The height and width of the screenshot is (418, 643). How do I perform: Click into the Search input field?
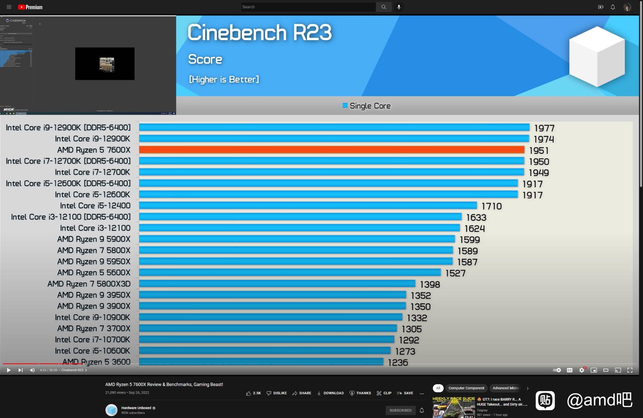[x=308, y=7]
